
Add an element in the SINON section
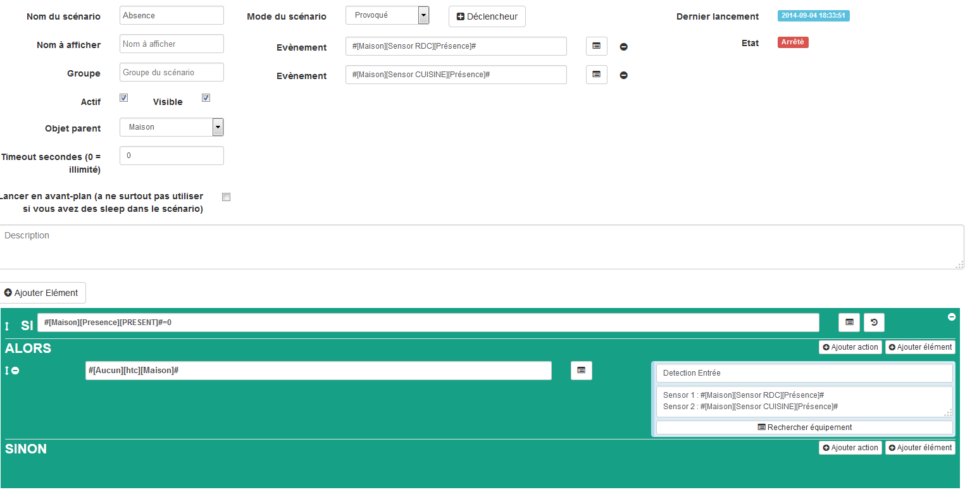(x=920, y=448)
